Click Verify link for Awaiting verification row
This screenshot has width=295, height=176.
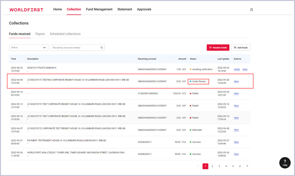point(237,69)
